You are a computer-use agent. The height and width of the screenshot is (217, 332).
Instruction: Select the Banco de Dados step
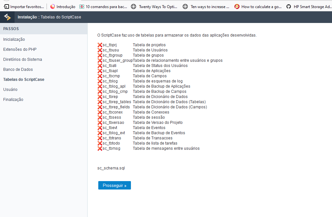coord(18,70)
